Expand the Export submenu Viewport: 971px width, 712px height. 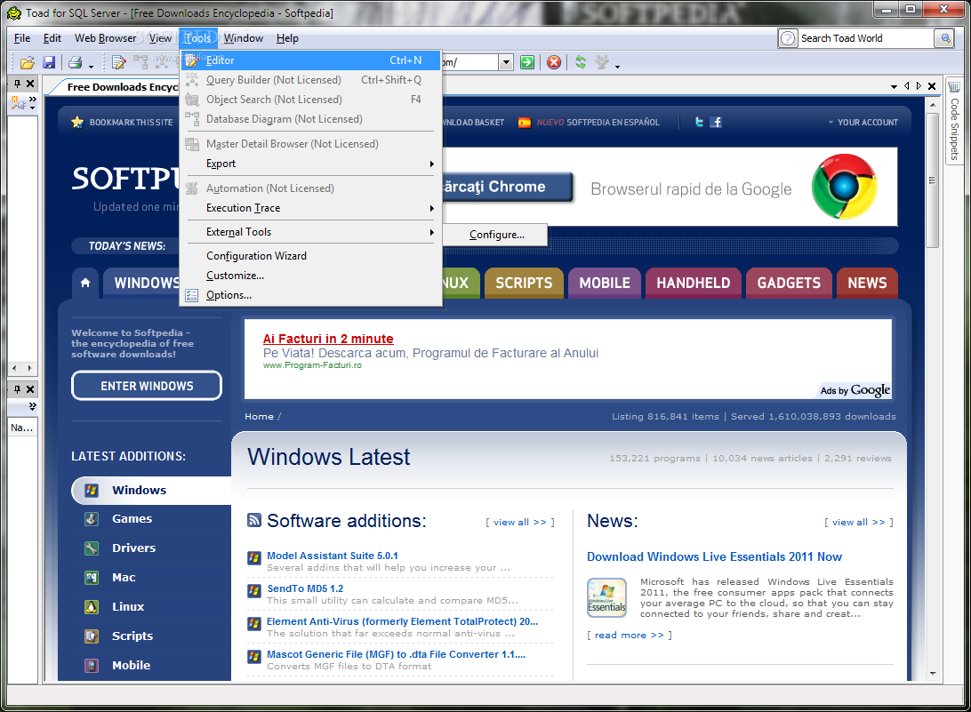(x=431, y=164)
